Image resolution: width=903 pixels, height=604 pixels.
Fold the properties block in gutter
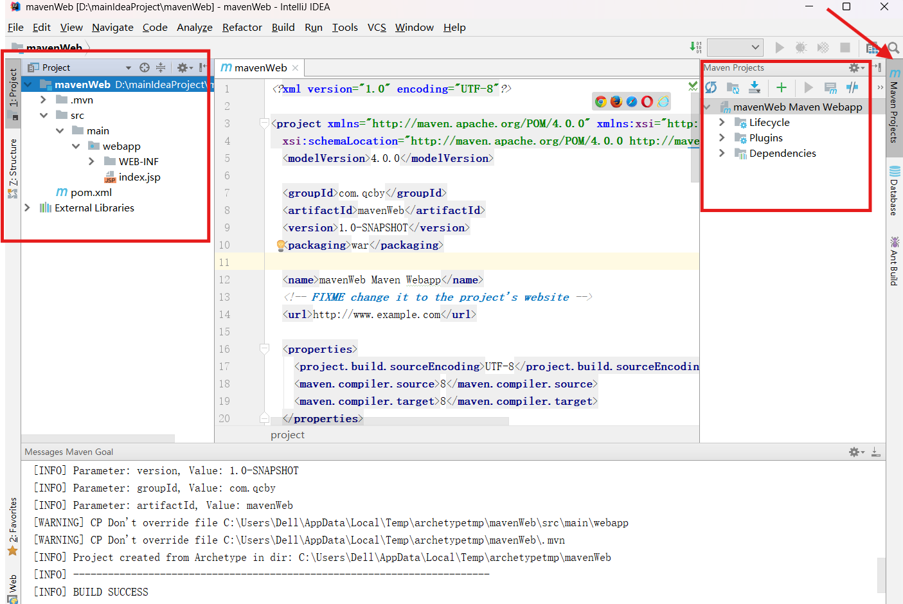click(x=264, y=349)
